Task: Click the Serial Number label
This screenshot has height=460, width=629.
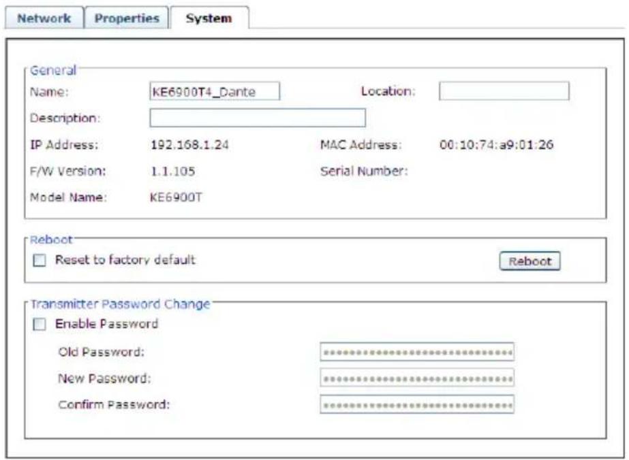Action: [x=364, y=171]
